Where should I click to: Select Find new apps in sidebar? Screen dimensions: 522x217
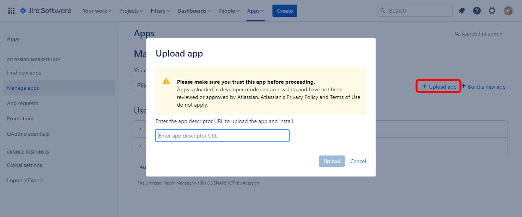click(24, 73)
